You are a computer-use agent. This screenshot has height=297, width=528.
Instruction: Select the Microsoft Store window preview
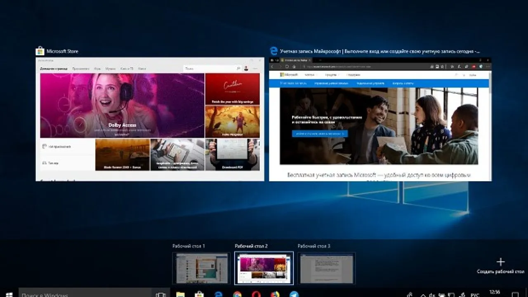pyautogui.click(x=150, y=119)
